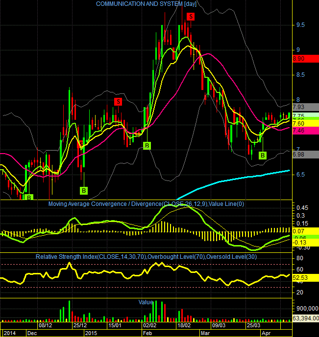Click the 02/02 date label

tap(149, 325)
